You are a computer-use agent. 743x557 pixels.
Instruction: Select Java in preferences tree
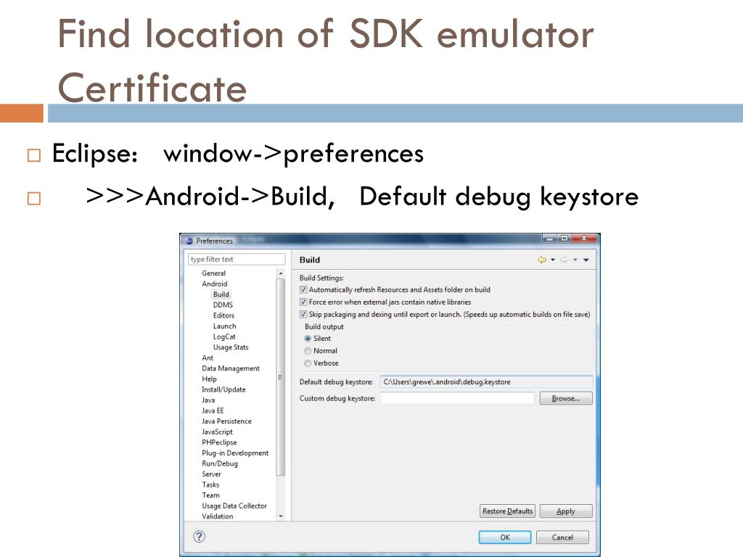(208, 400)
